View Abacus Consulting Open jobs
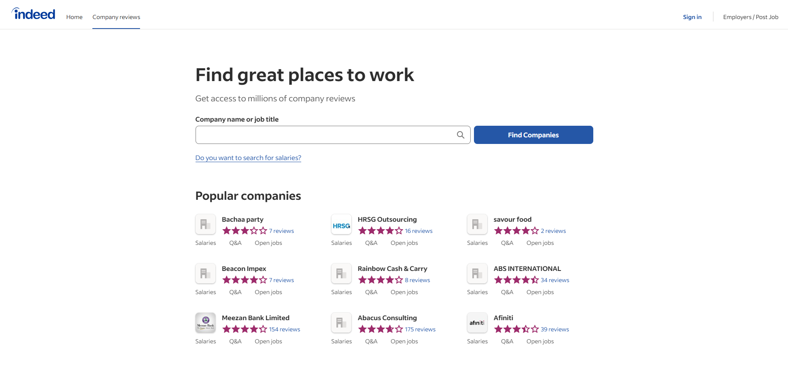The width and height of the screenshot is (788, 376). click(404, 341)
